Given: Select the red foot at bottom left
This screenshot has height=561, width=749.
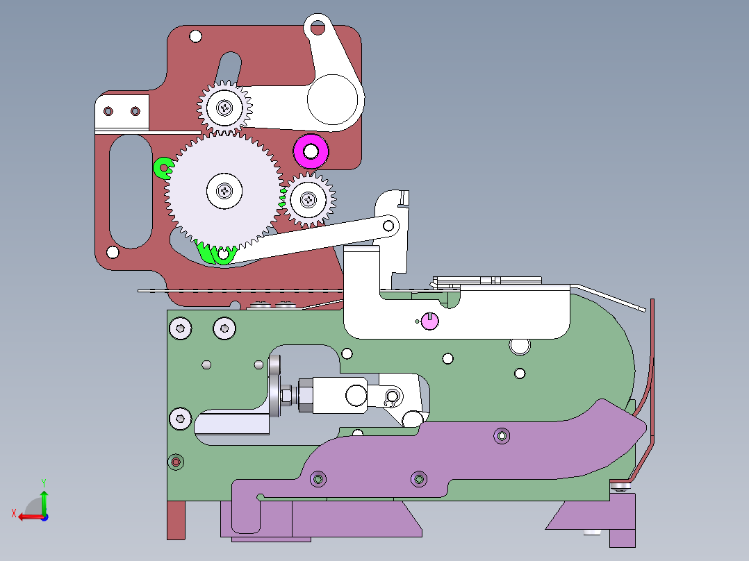Looking at the screenshot, I should click(176, 521).
